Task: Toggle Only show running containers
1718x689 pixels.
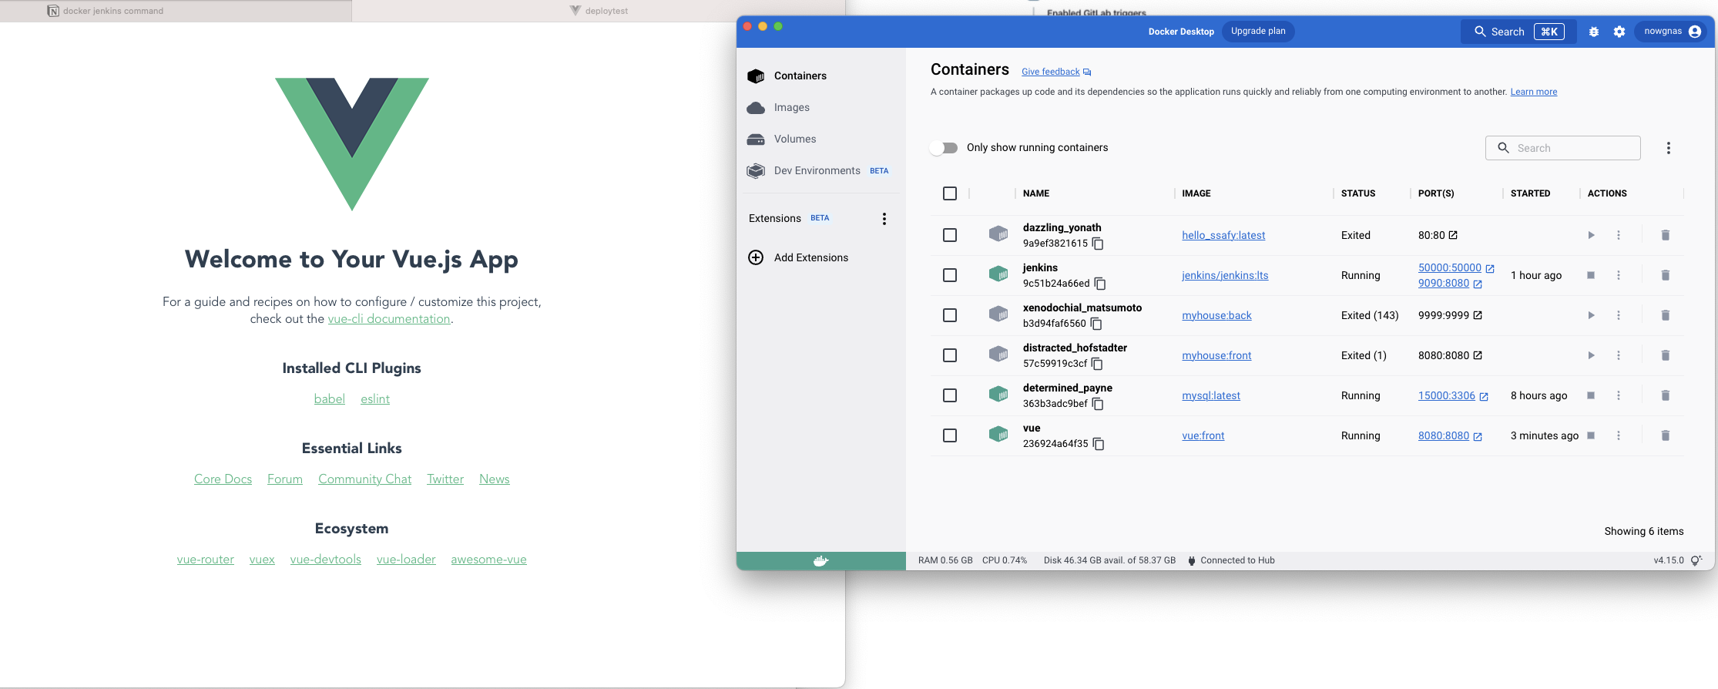Action: tap(944, 148)
